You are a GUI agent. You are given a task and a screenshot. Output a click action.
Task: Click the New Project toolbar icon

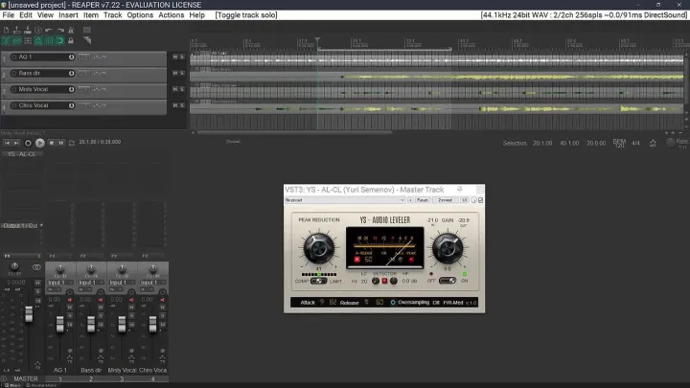(6, 30)
